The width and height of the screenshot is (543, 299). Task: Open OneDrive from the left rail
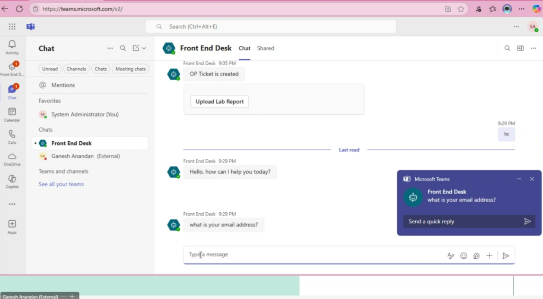(12, 159)
